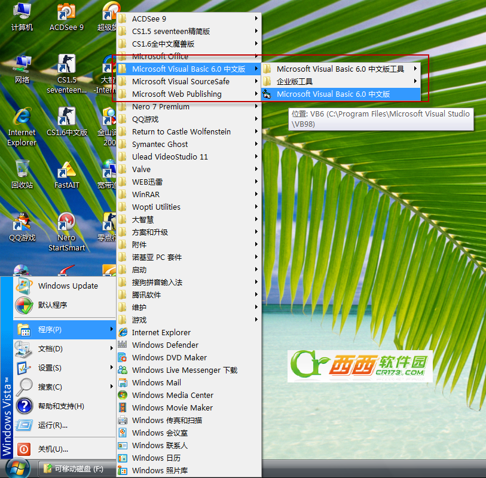Launch Windows Movie Maker
Screen dimensions: 486x478
coord(189,407)
